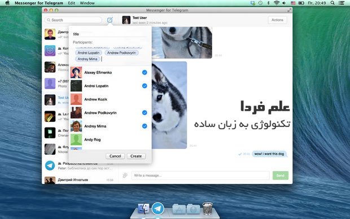
Task: Click the Write a message field
Action: point(200,176)
